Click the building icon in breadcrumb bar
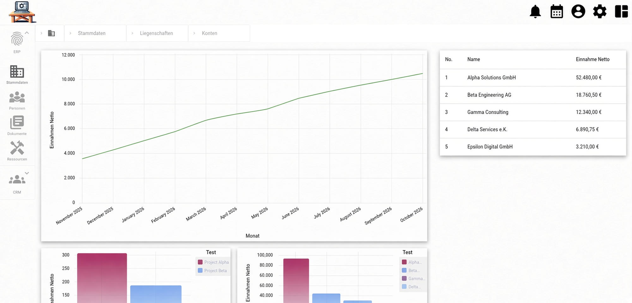632x303 pixels. (52, 33)
